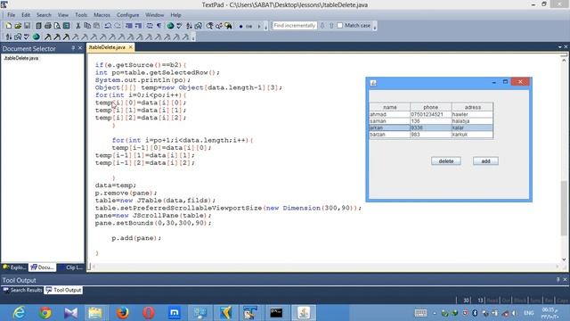This screenshot has width=570, height=321.
Task: Click the Redo arrow icon
Action: 118,26
